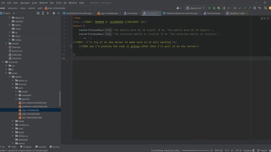The height and width of the screenshot is (152, 271).
Task: Collapse the auth folder
Action: click(13, 88)
